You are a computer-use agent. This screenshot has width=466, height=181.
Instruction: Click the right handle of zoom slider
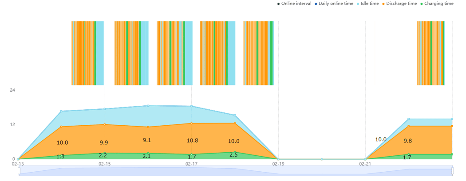tap(453, 171)
